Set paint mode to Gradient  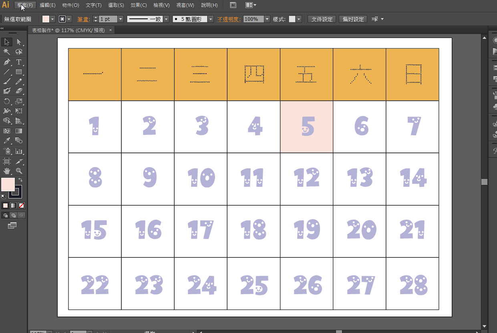click(13, 205)
